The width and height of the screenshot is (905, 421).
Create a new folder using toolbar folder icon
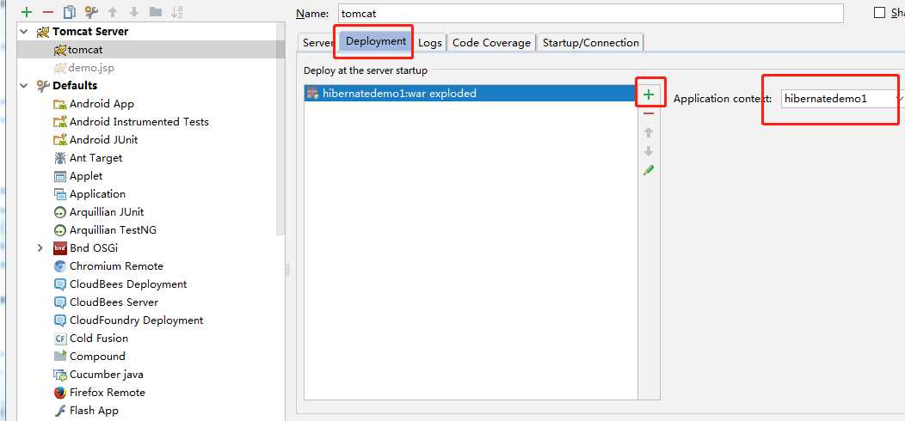pyautogui.click(x=155, y=12)
